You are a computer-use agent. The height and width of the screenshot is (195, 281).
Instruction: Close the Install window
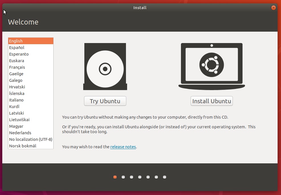(x=274, y=8)
